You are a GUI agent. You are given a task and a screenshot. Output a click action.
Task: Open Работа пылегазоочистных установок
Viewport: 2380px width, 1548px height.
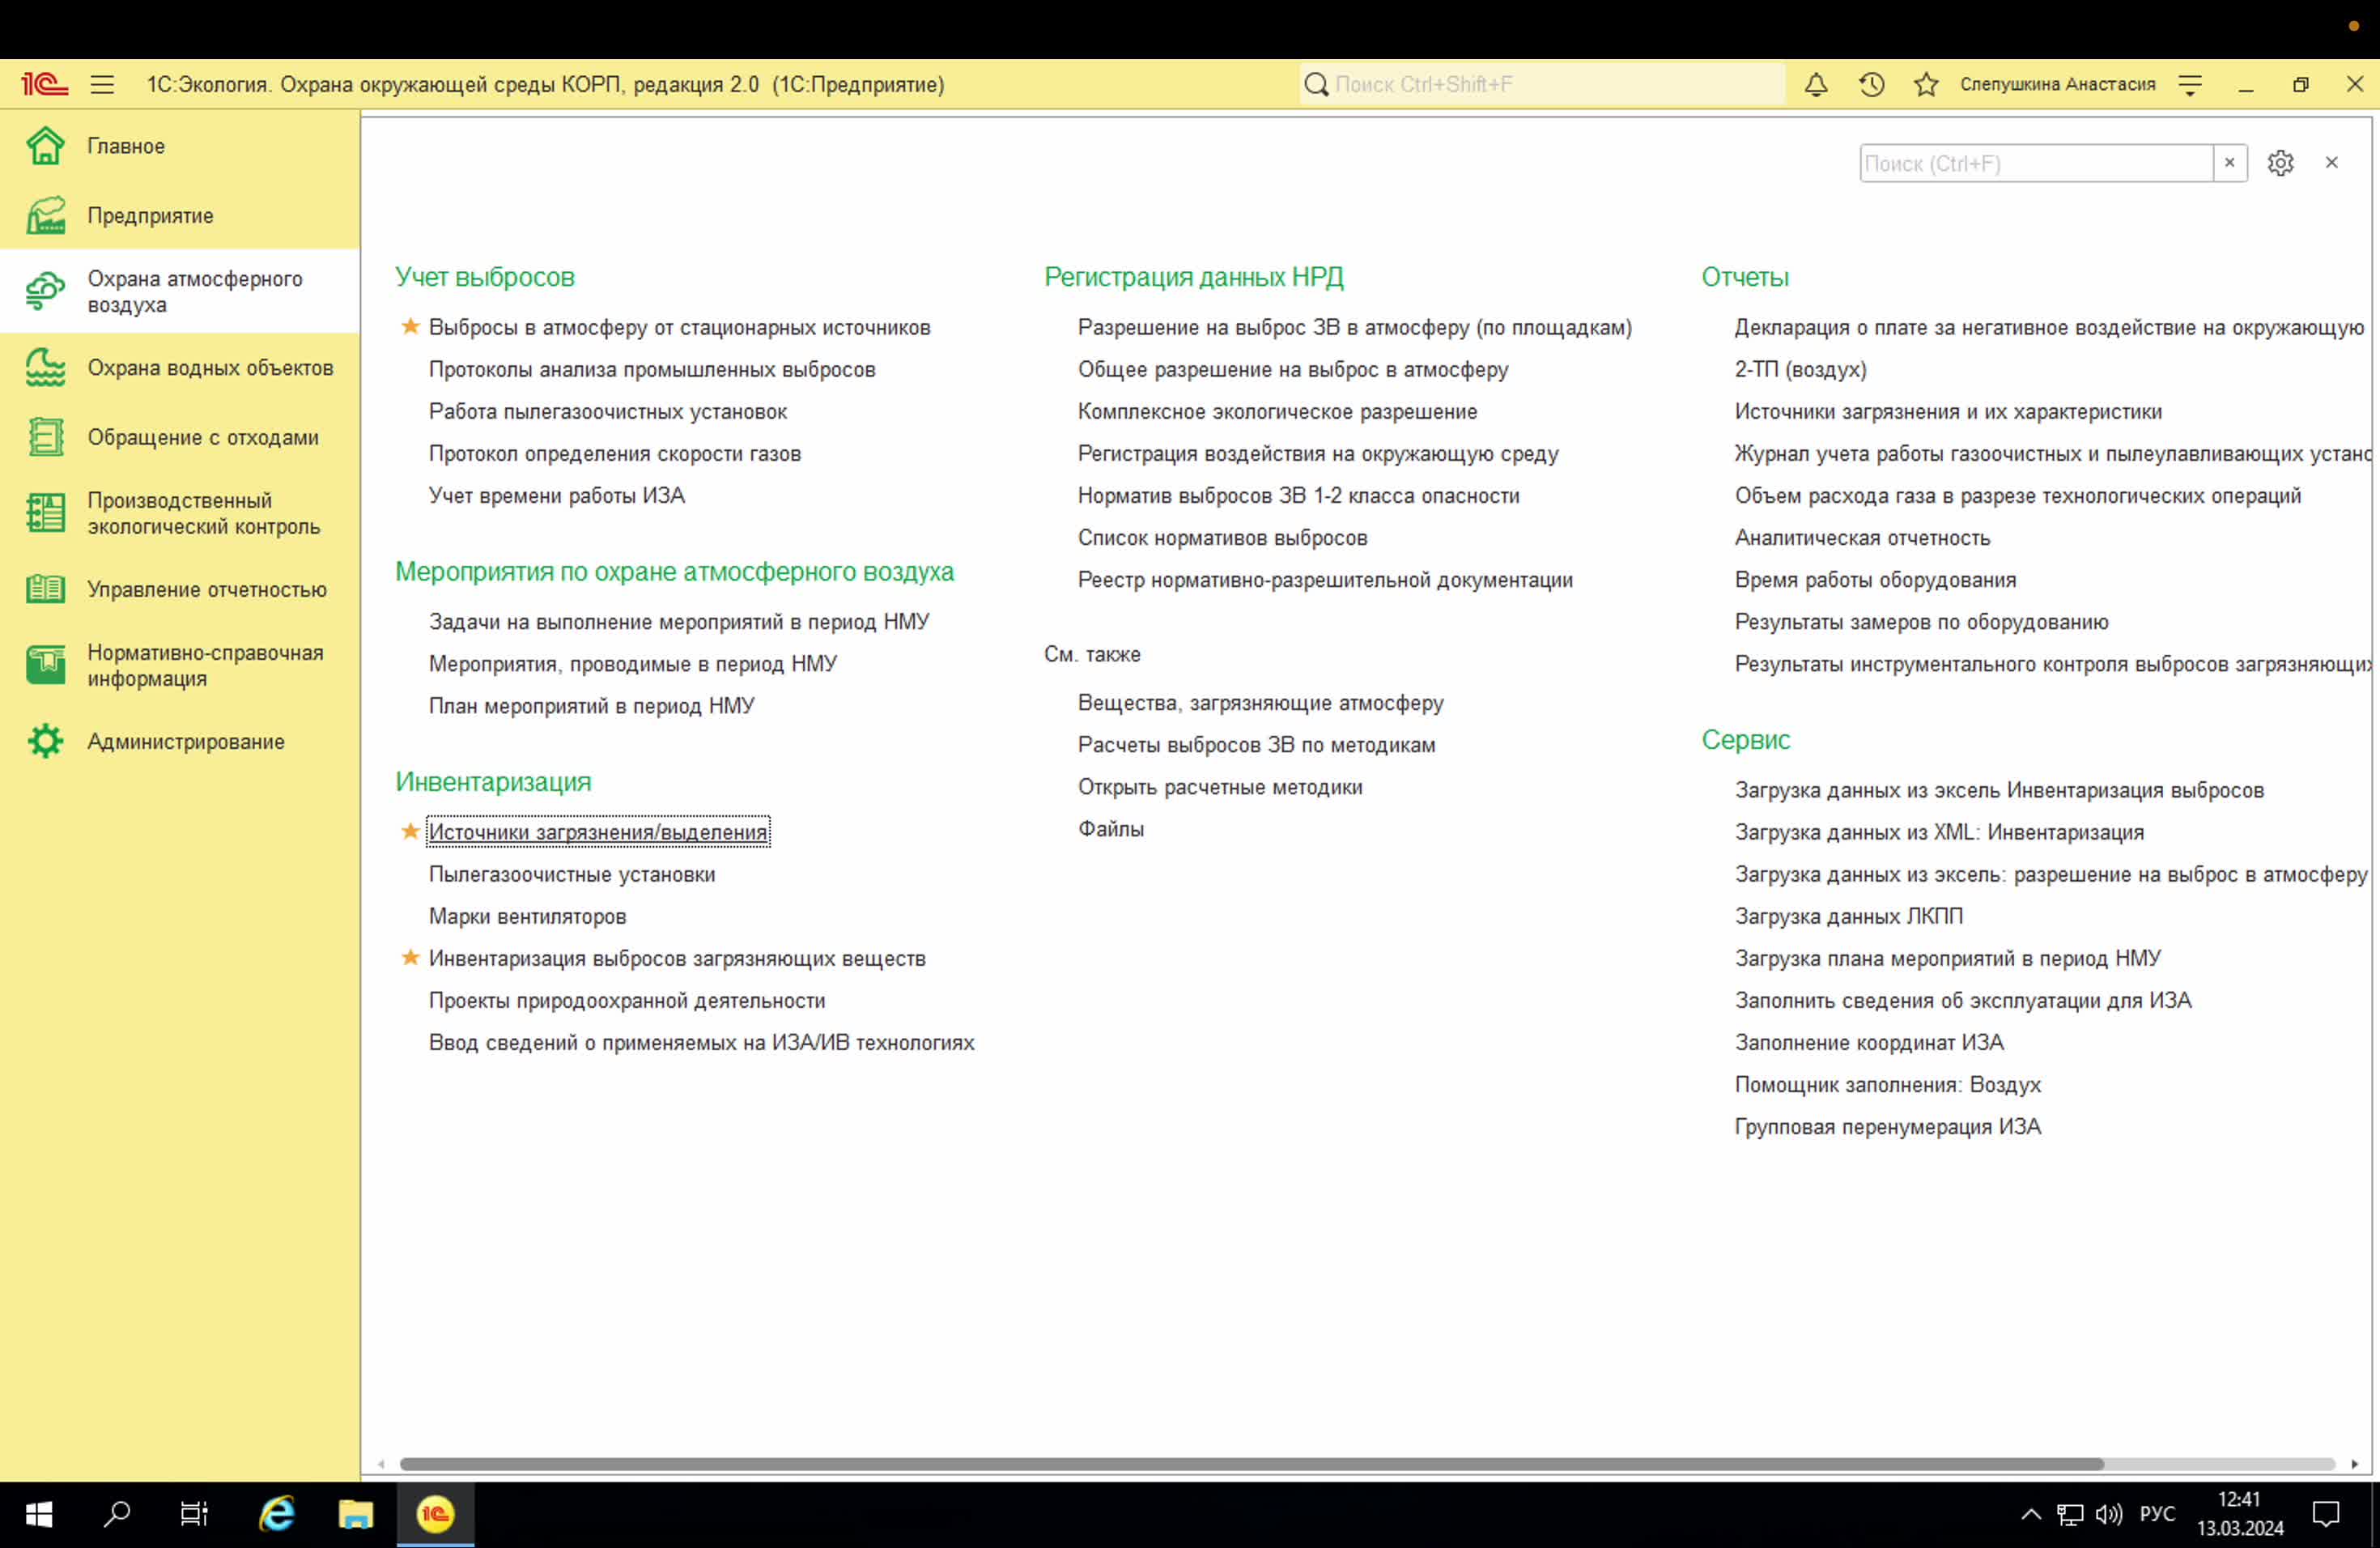point(608,411)
